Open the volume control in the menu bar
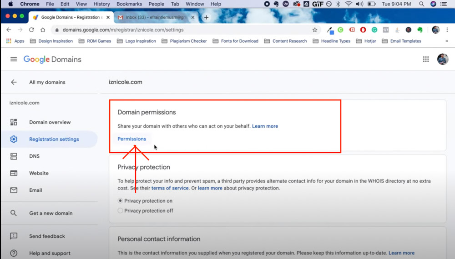 click(359, 4)
